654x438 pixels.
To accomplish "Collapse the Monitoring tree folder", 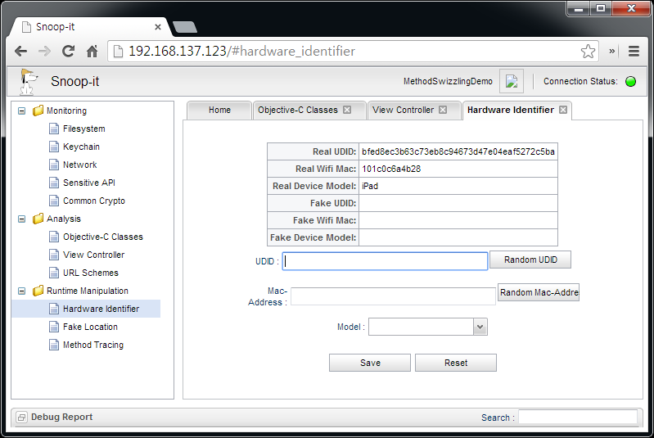I will point(22,111).
